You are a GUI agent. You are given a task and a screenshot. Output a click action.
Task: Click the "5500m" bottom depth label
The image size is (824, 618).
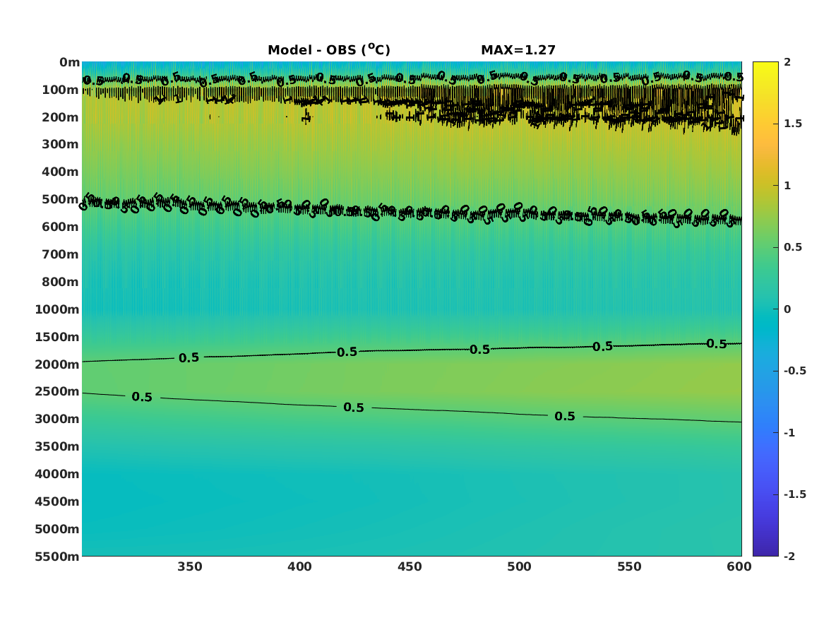57,557
